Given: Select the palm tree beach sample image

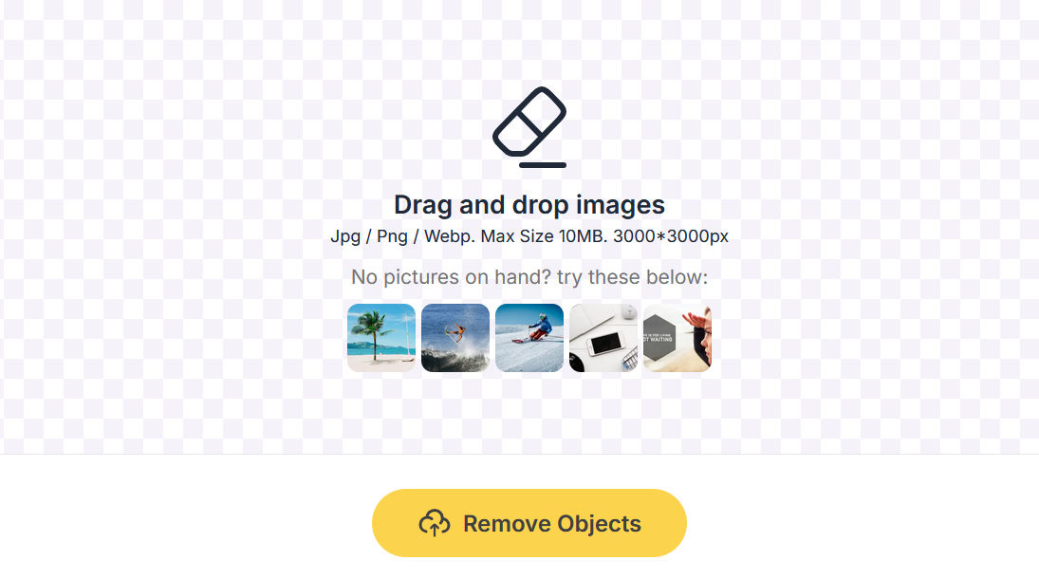Looking at the screenshot, I should (x=381, y=338).
